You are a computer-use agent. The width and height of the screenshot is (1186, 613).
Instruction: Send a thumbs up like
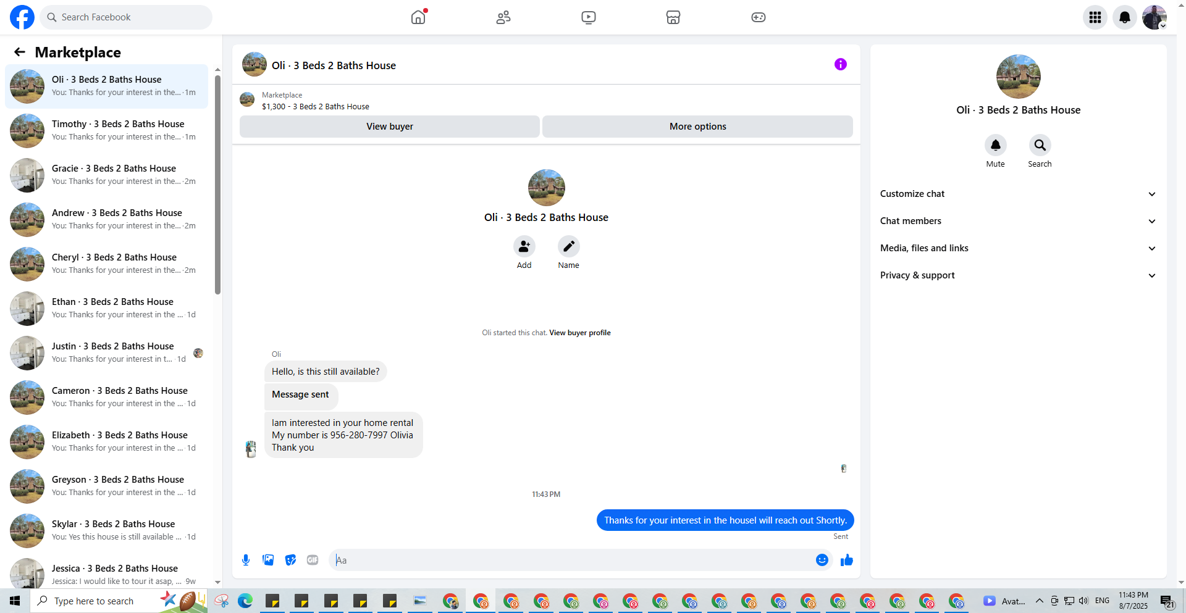pyautogui.click(x=847, y=560)
